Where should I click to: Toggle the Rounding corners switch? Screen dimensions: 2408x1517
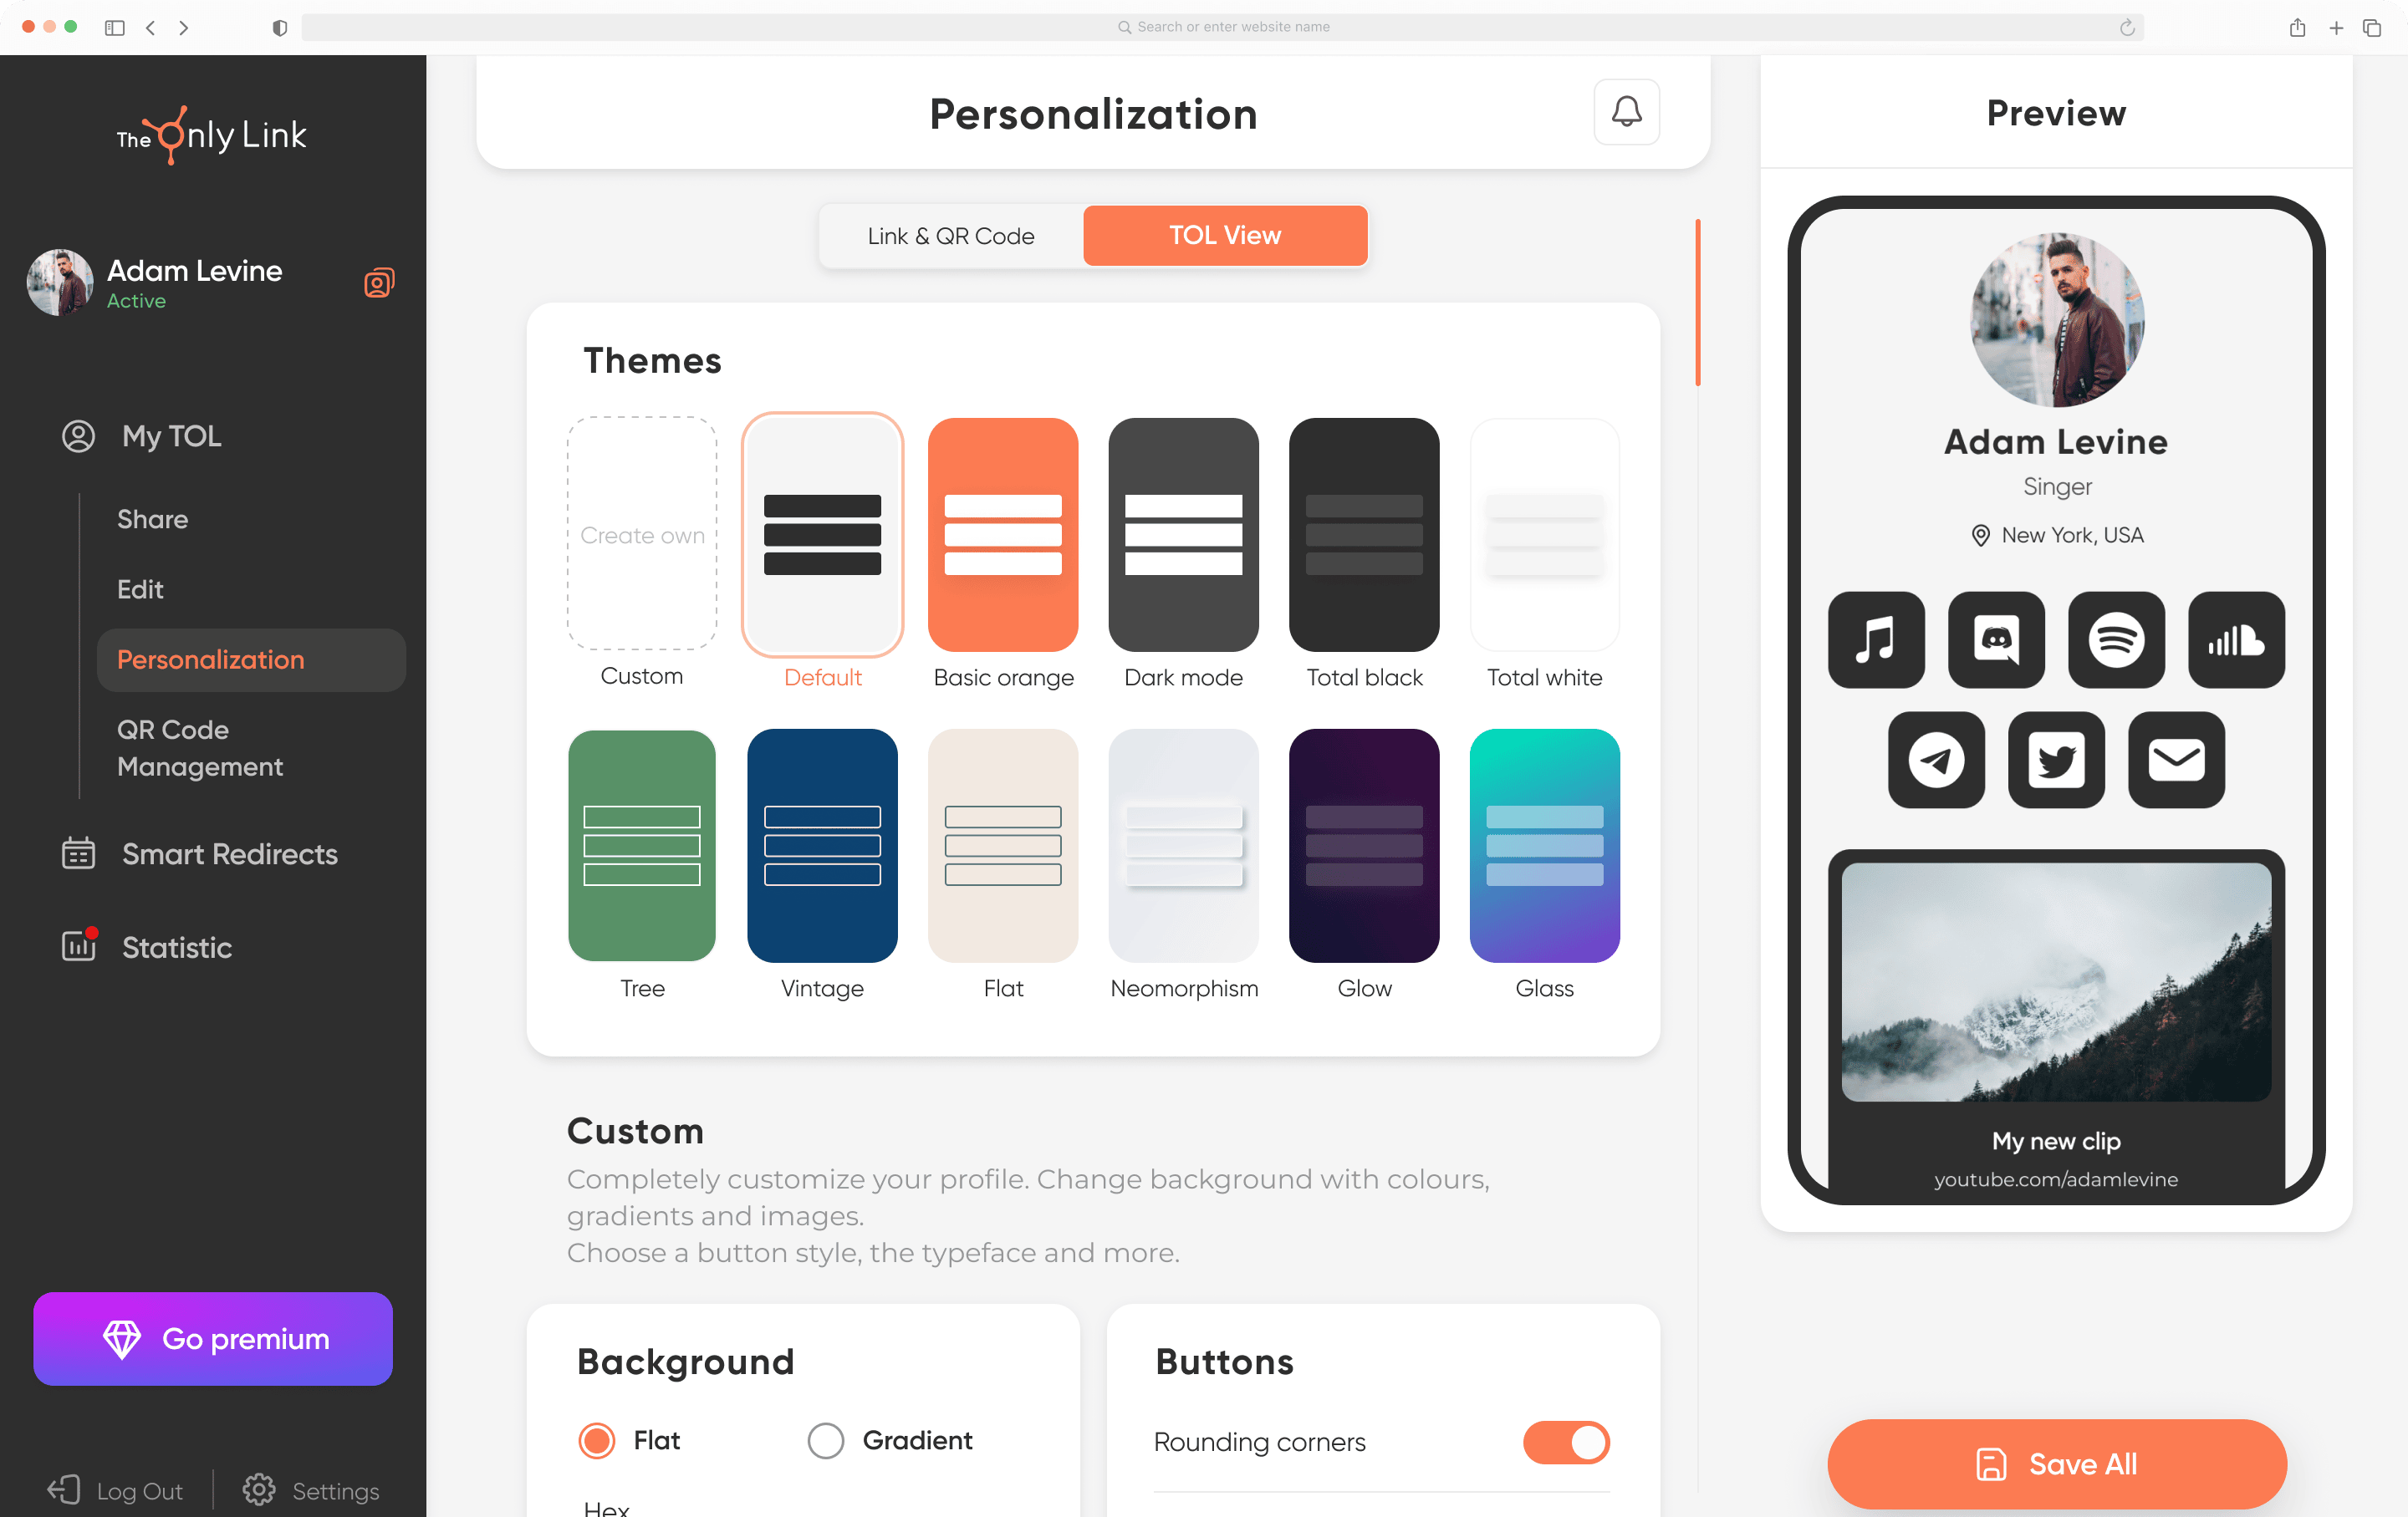coord(1564,1442)
